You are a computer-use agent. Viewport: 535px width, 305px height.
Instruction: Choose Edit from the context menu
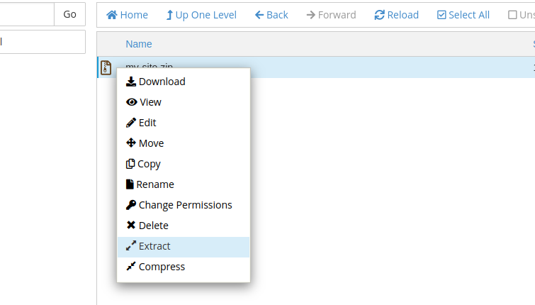tap(142, 123)
